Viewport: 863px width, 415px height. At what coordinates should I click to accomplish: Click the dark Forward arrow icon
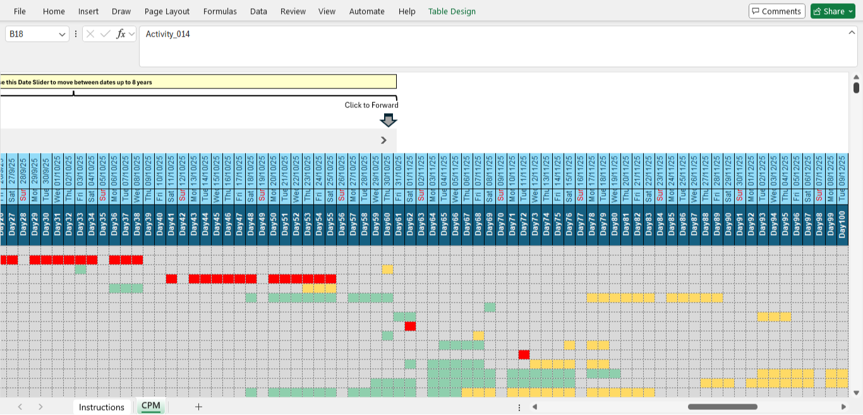pos(387,119)
